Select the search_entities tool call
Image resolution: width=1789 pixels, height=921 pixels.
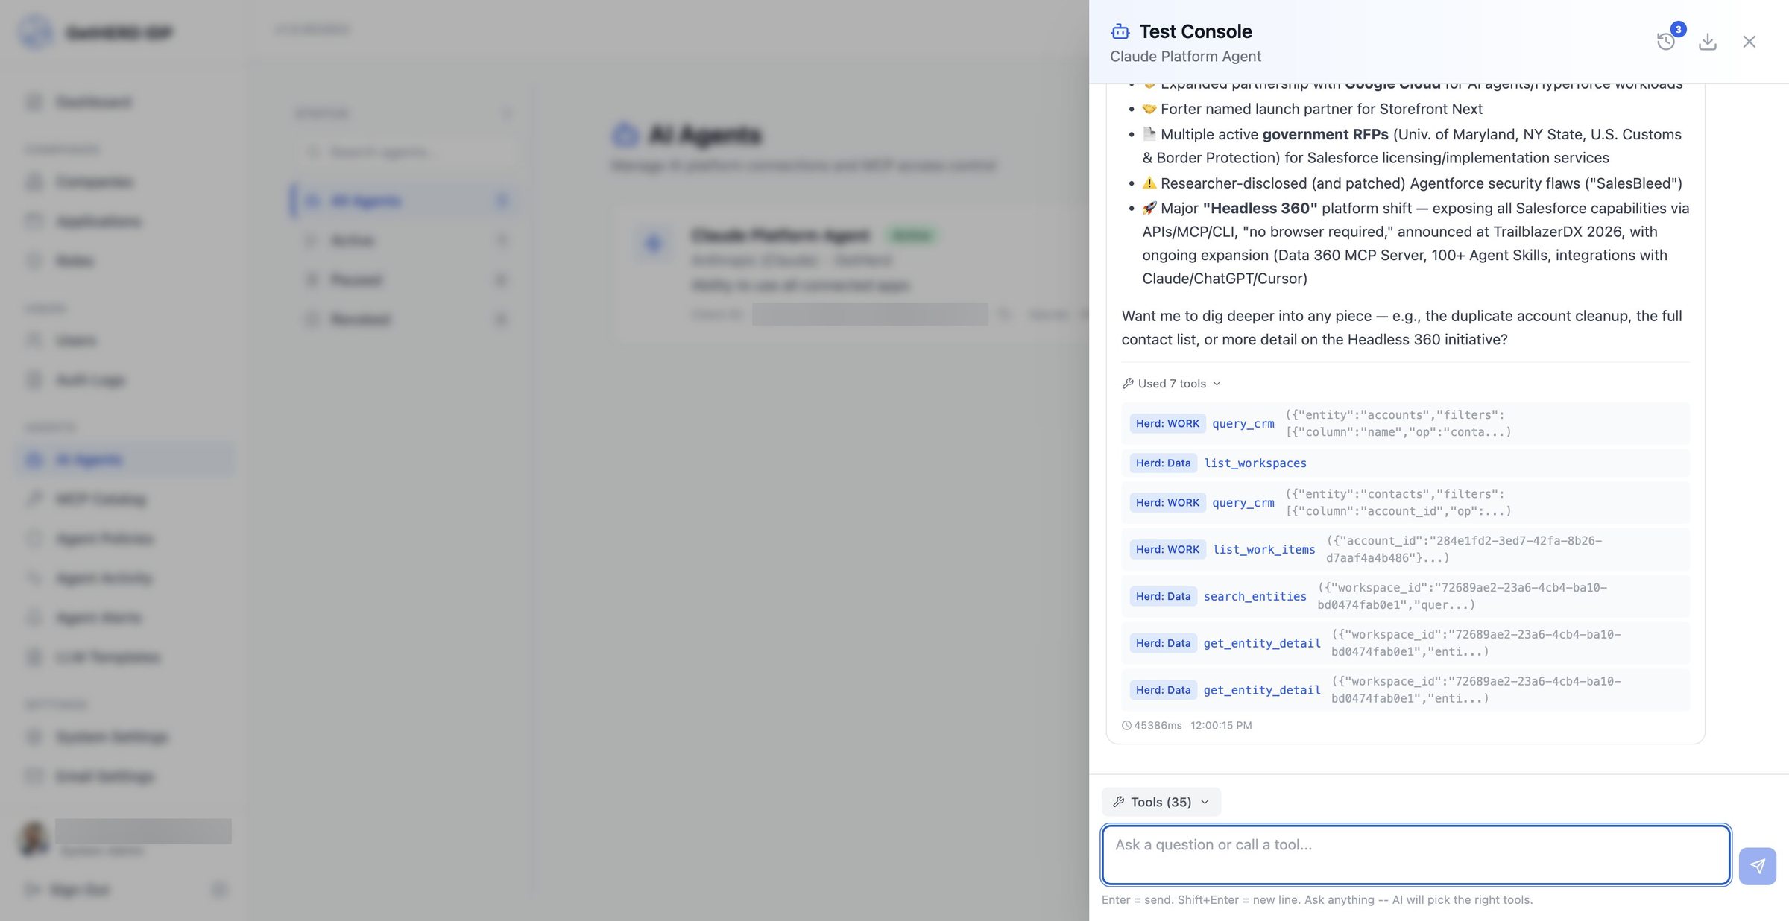click(1405, 596)
